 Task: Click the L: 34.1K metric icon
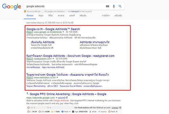tap(28, 112)
